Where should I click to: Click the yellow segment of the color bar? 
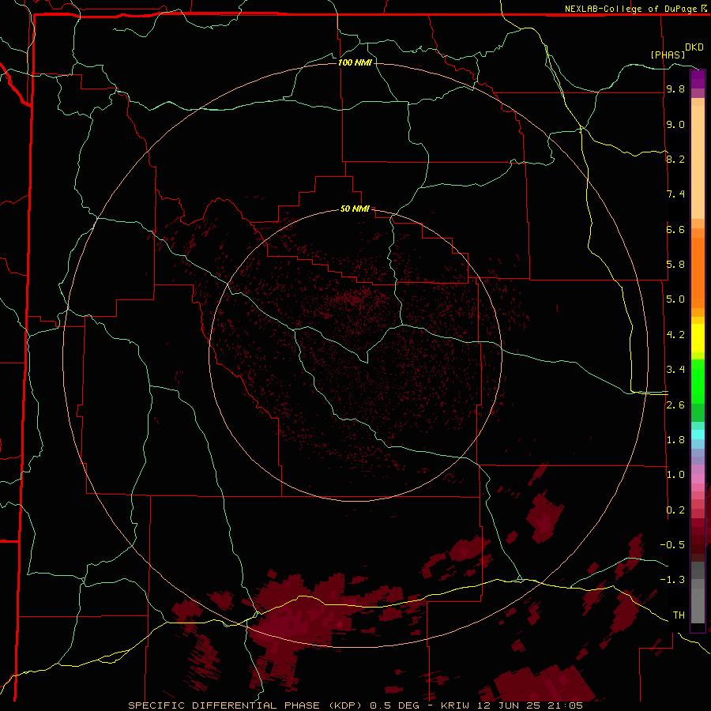coord(698,338)
